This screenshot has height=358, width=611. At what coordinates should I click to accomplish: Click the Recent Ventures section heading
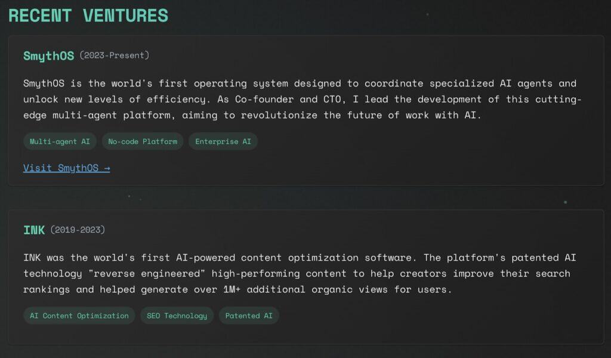[88, 16]
